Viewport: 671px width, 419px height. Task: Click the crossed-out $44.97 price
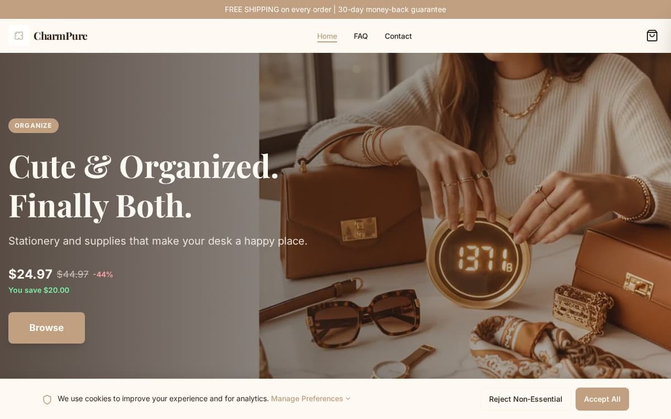(x=73, y=274)
